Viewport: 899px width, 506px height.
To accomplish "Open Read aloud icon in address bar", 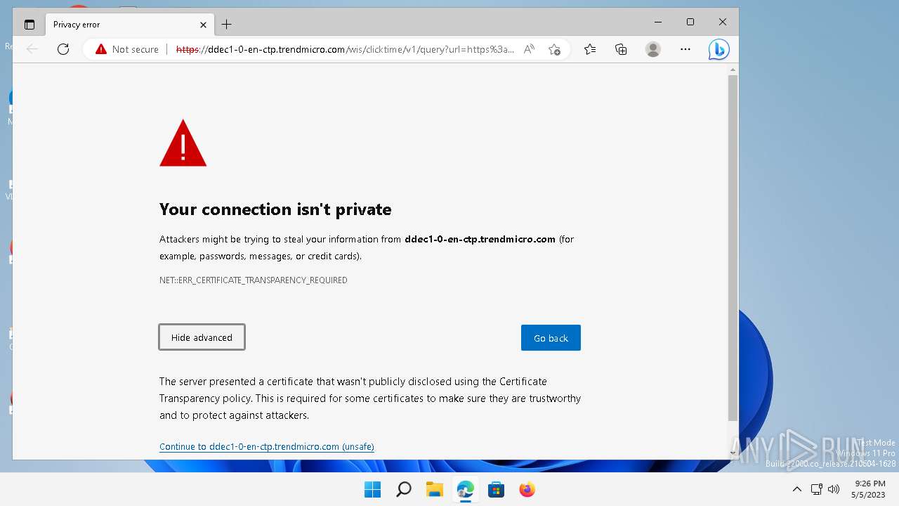I will [x=529, y=49].
